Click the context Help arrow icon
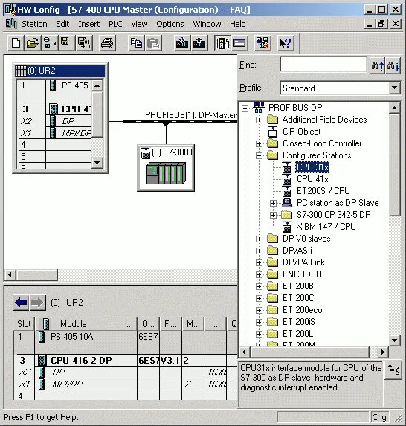406x426 pixels. 286,43
